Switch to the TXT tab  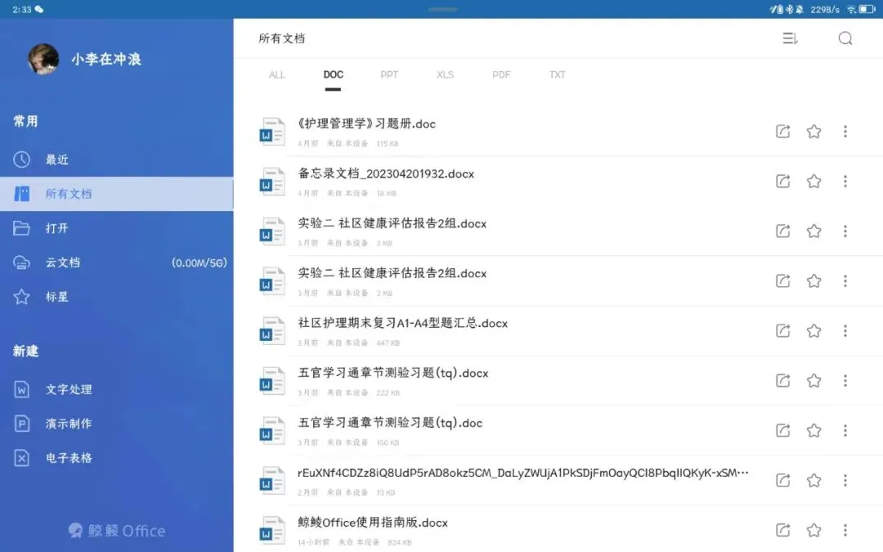[x=558, y=75]
